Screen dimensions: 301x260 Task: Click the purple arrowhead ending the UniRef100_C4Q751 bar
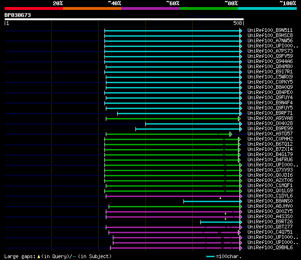pos(239,233)
